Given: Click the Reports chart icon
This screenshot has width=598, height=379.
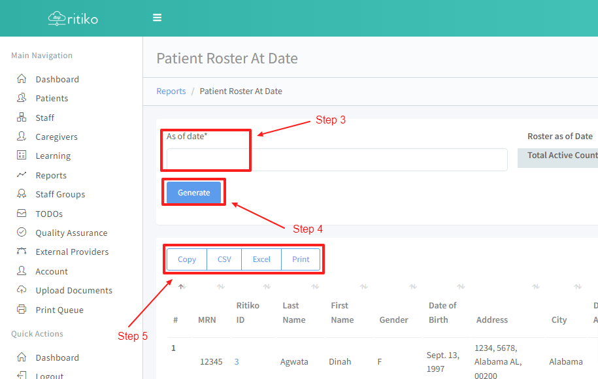Looking at the screenshot, I should click(22, 175).
